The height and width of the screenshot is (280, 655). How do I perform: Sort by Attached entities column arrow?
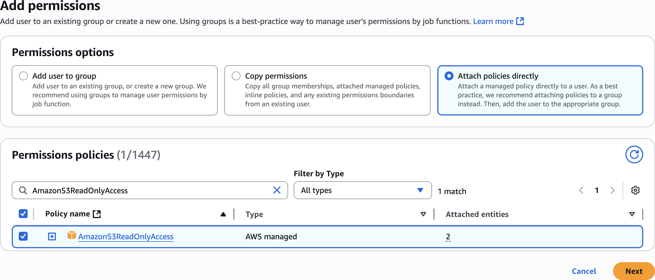pos(632,214)
